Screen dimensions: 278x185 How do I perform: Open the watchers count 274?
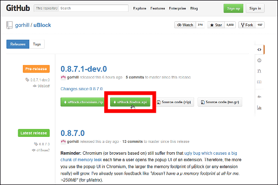(200, 25)
